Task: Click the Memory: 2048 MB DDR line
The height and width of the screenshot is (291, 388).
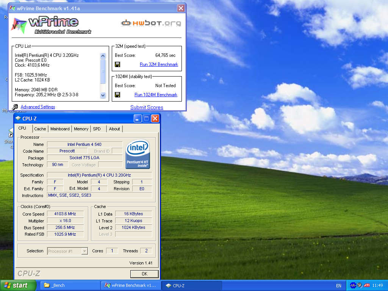Action: (x=36, y=89)
